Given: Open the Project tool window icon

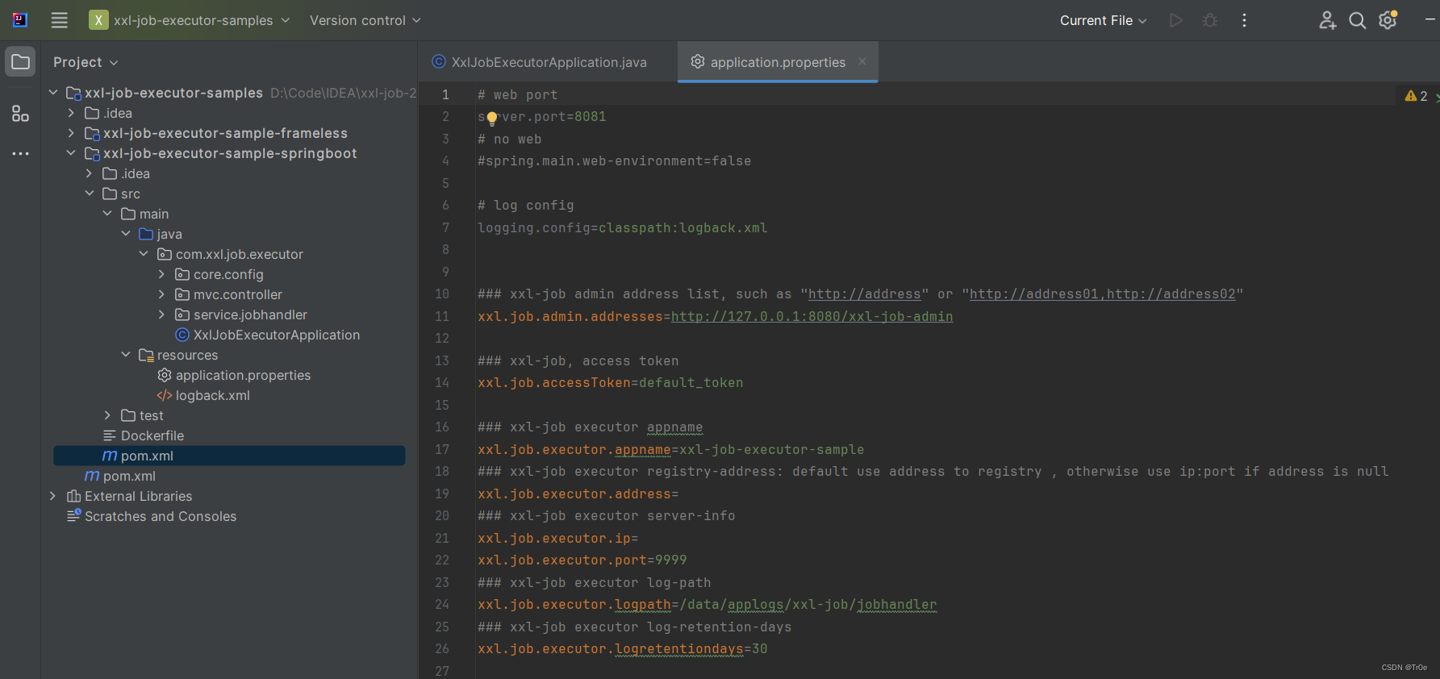Looking at the screenshot, I should [x=20, y=62].
